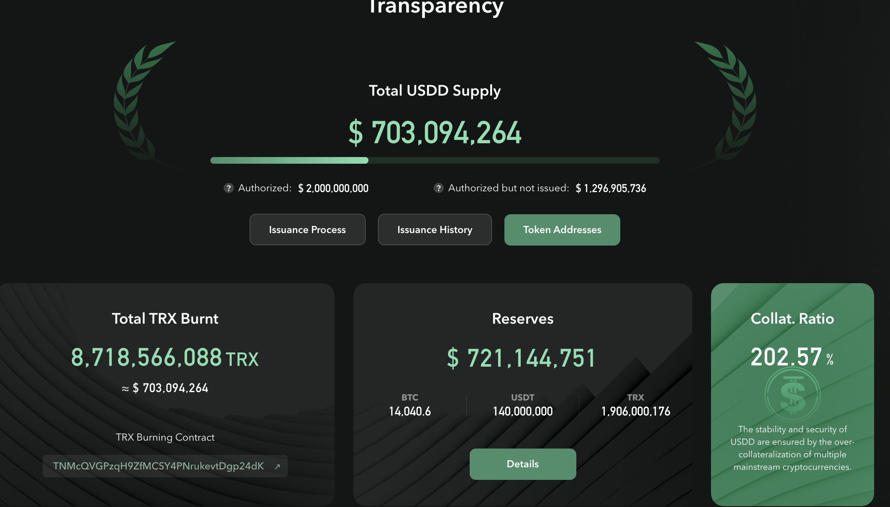Click the BTC reserve value 14,040.6
Image resolution: width=890 pixels, height=507 pixels.
(x=410, y=411)
